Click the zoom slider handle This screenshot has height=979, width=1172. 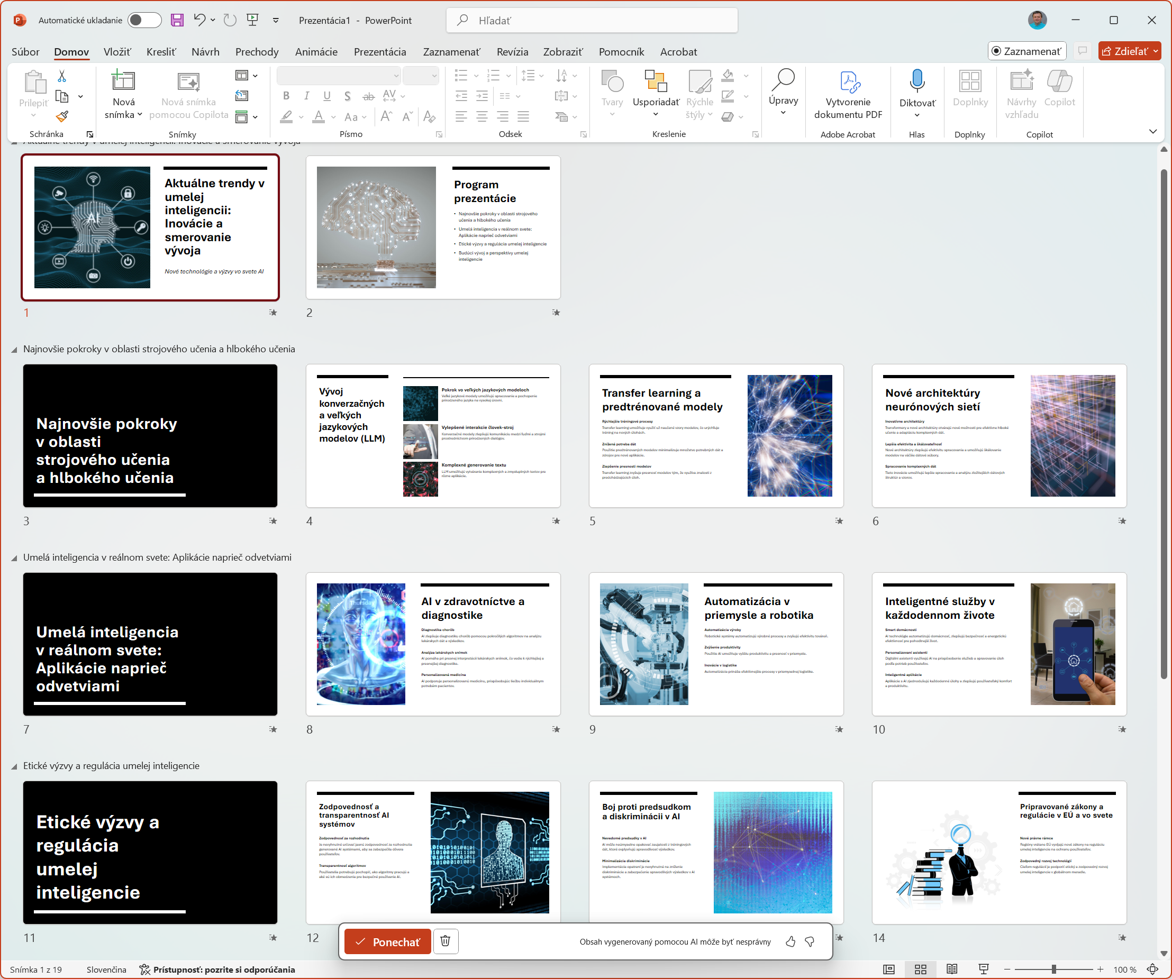pyautogui.click(x=1053, y=969)
